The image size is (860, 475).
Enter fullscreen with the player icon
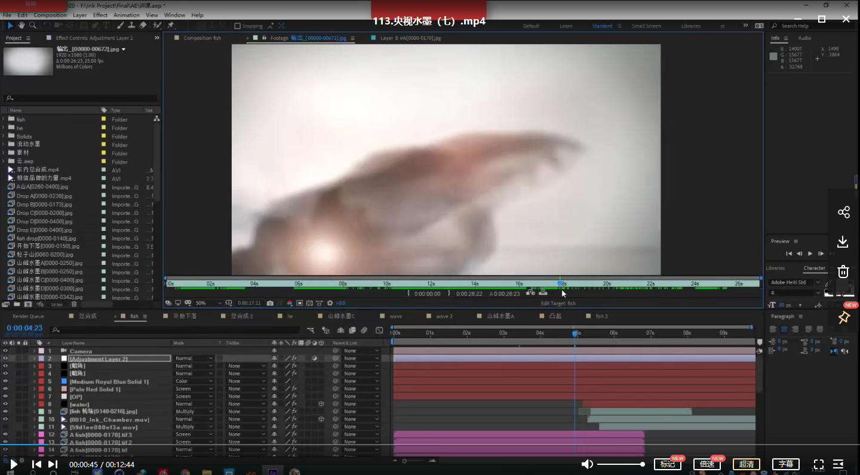(x=819, y=464)
